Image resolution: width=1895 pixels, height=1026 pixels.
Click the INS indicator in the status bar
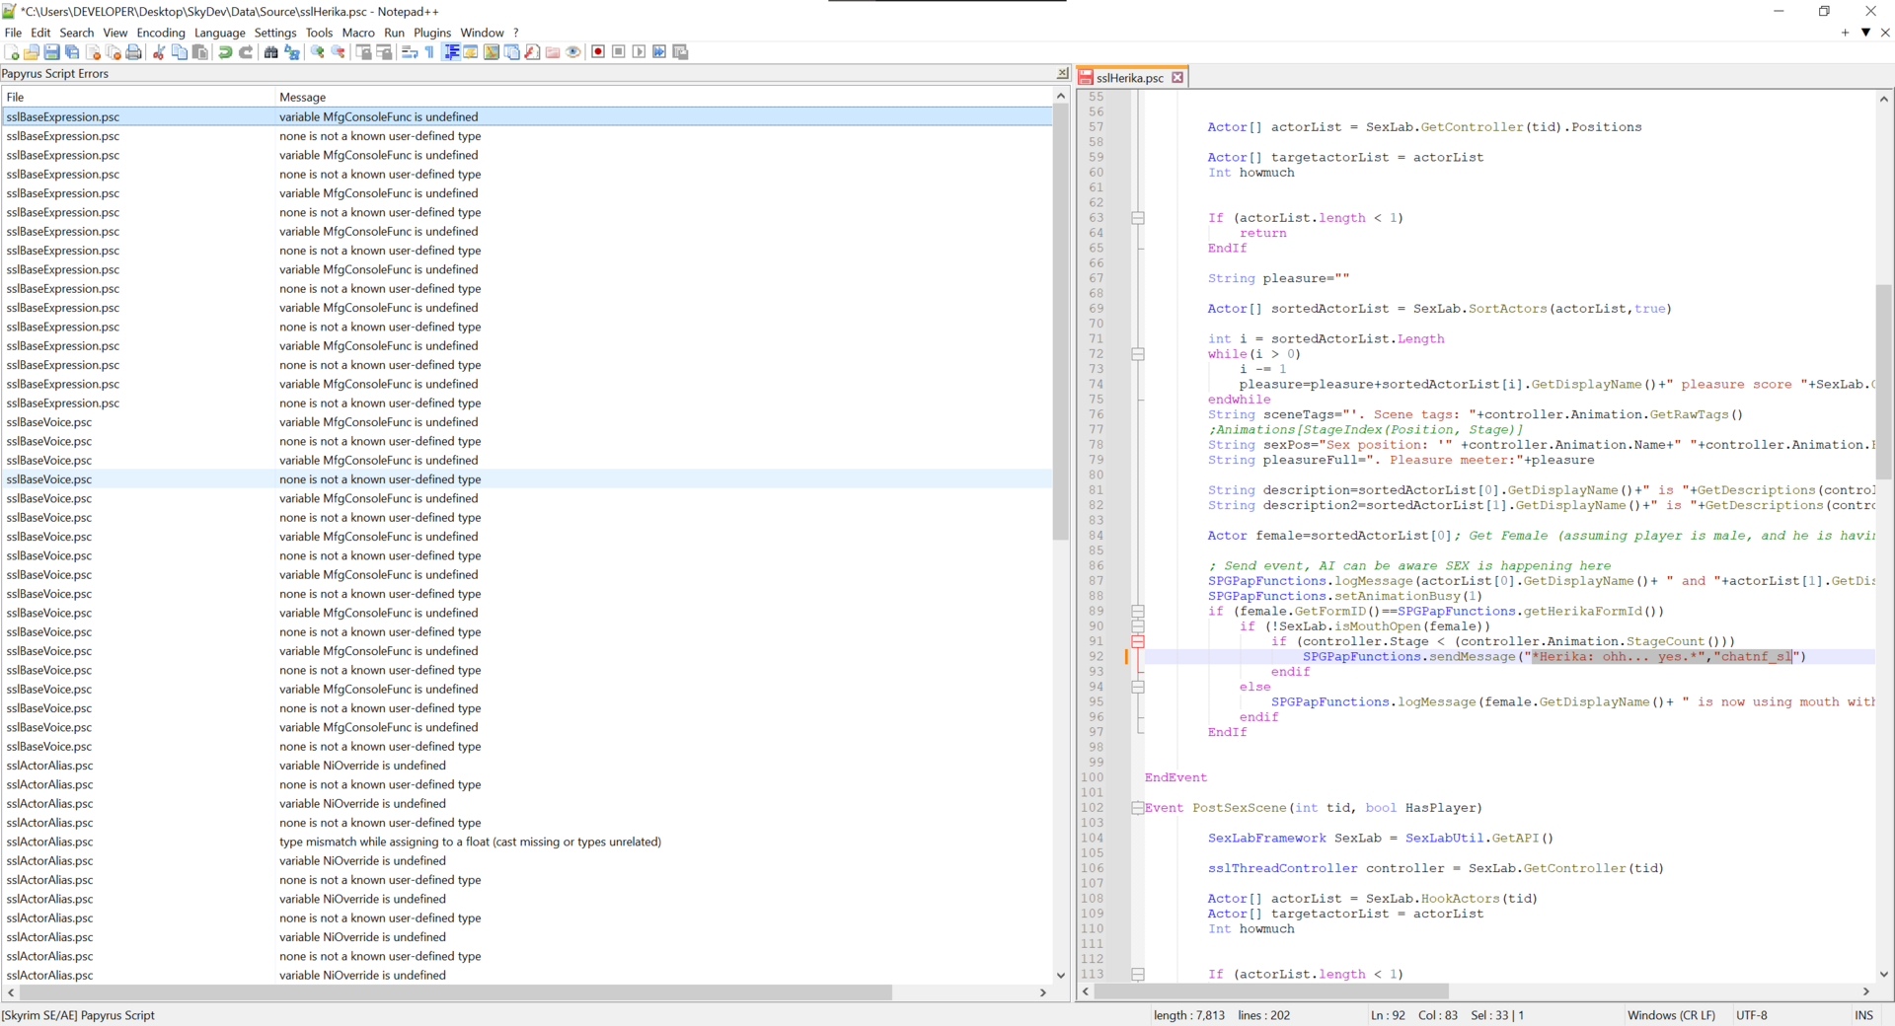click(1863, 1015)
